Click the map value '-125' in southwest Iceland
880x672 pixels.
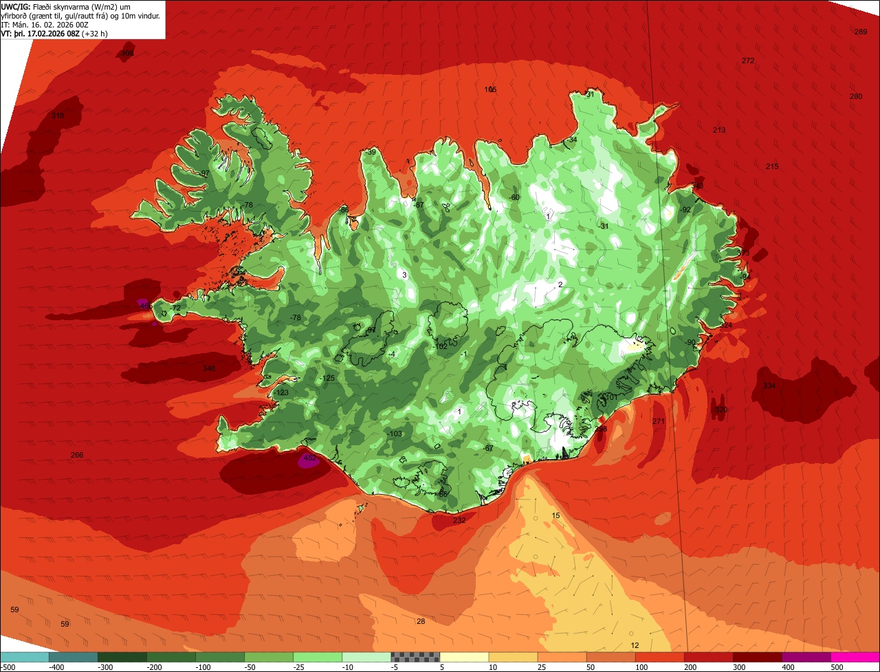coord(327,378)
